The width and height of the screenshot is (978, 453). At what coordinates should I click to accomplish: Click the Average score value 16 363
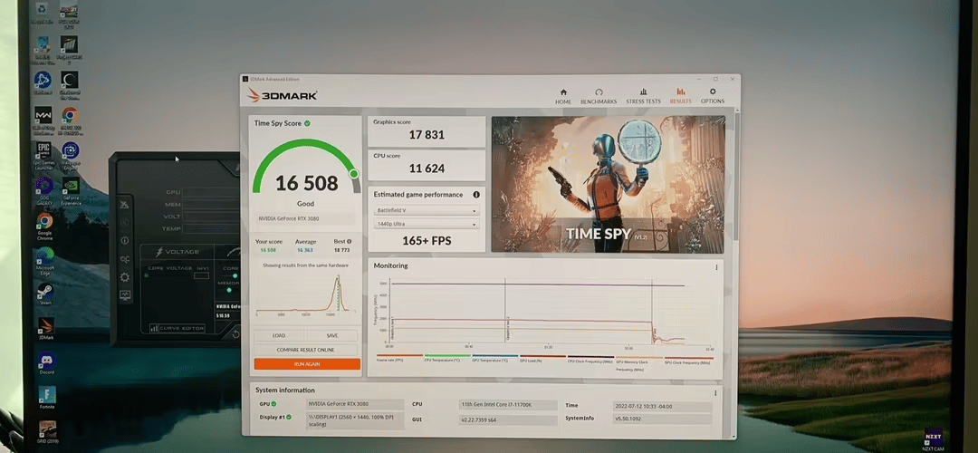pos(305,249)
